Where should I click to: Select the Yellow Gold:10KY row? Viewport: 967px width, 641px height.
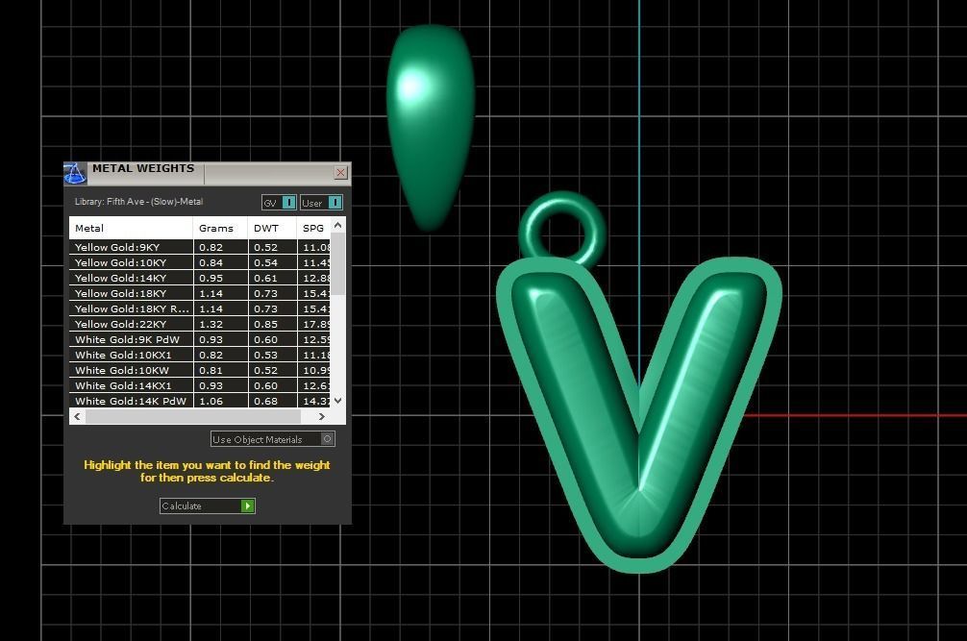(x=201, y=262)
